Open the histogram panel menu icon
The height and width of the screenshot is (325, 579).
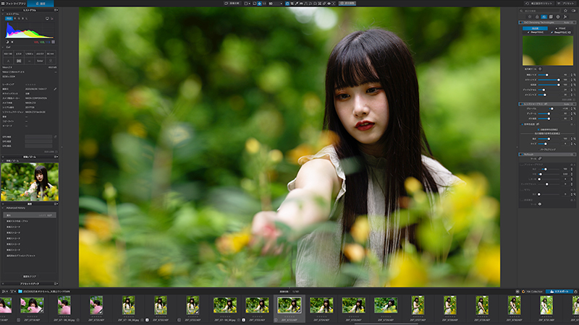click(x=56, y=10)
